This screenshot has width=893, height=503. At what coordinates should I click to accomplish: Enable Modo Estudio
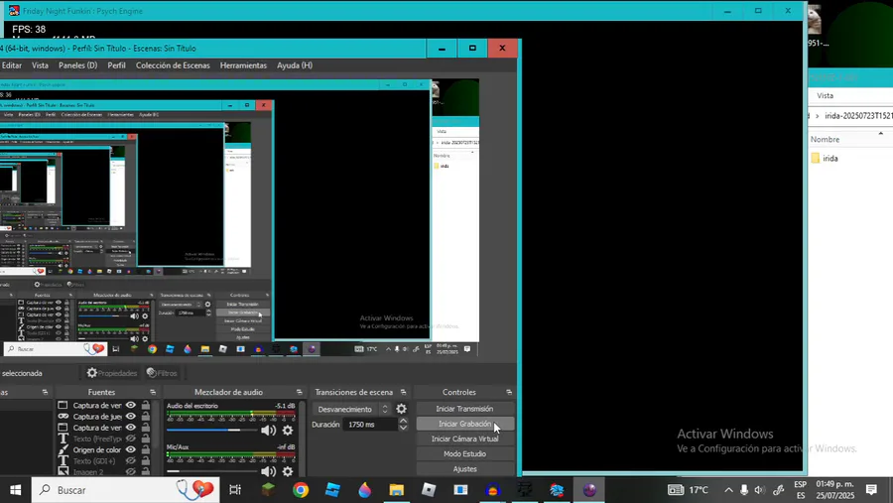[464, 454]
